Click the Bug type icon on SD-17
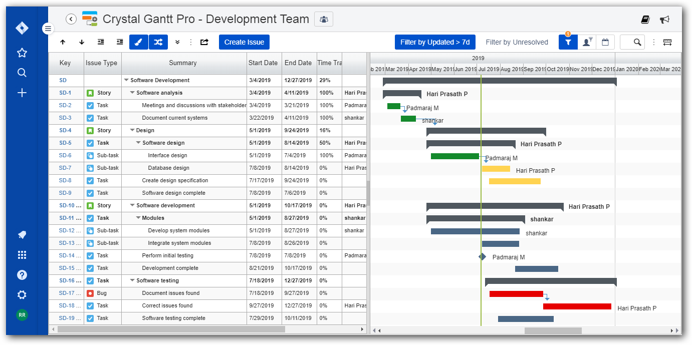Viewport: 692px width, 345px height. tap(90, 293)
